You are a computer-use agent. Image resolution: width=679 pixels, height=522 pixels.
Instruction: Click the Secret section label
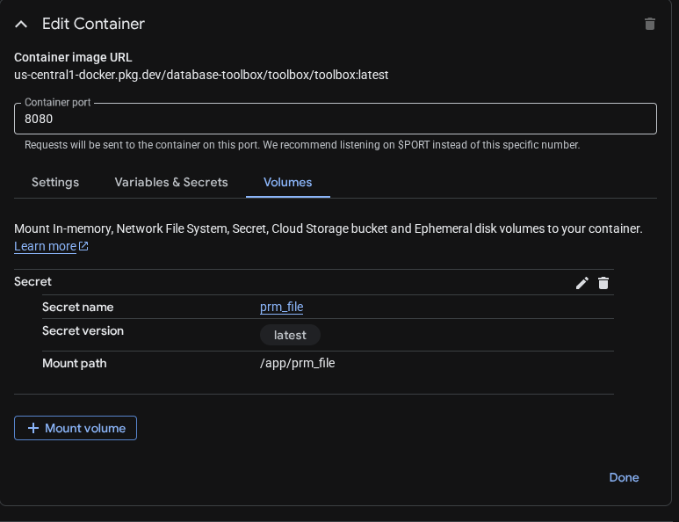[33, 281]
